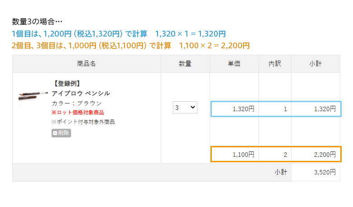The image size is (353, 207).
Task: Click the eyebrow pencil product thumbnail
Action: (32, 96)
